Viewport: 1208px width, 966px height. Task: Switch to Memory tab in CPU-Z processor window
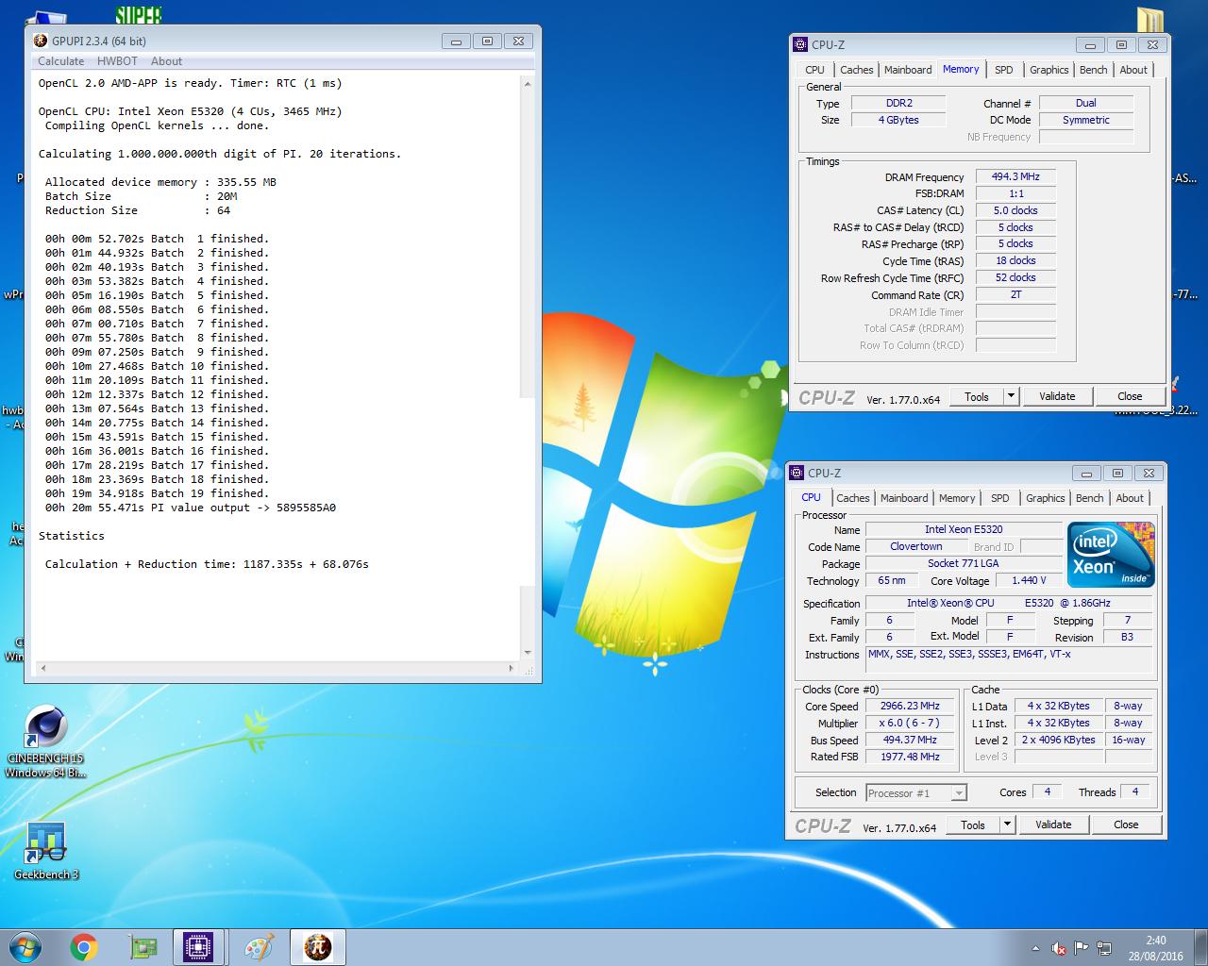[x=957, y=498]
